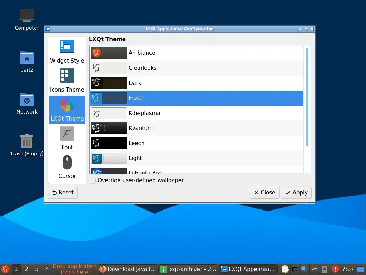Choose the Ambiance theme name

(142, 53)
